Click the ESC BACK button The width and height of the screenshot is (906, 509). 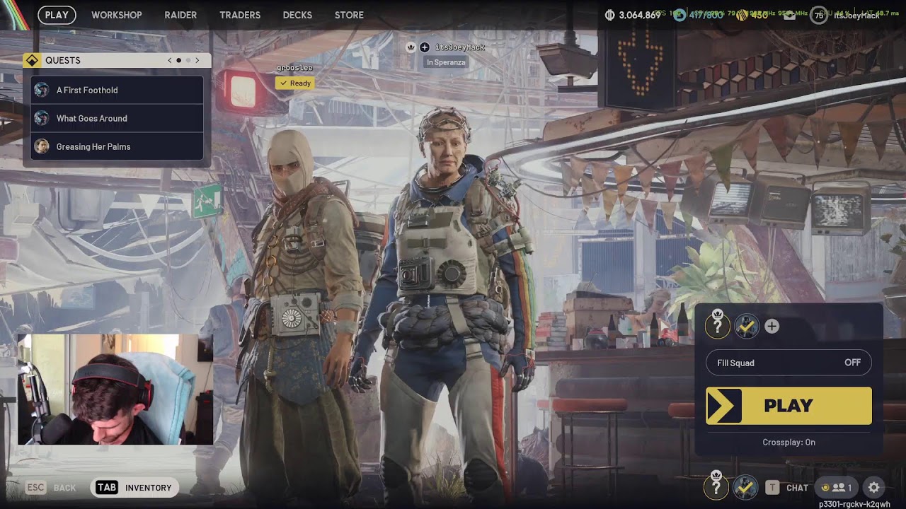click(50, 488)
